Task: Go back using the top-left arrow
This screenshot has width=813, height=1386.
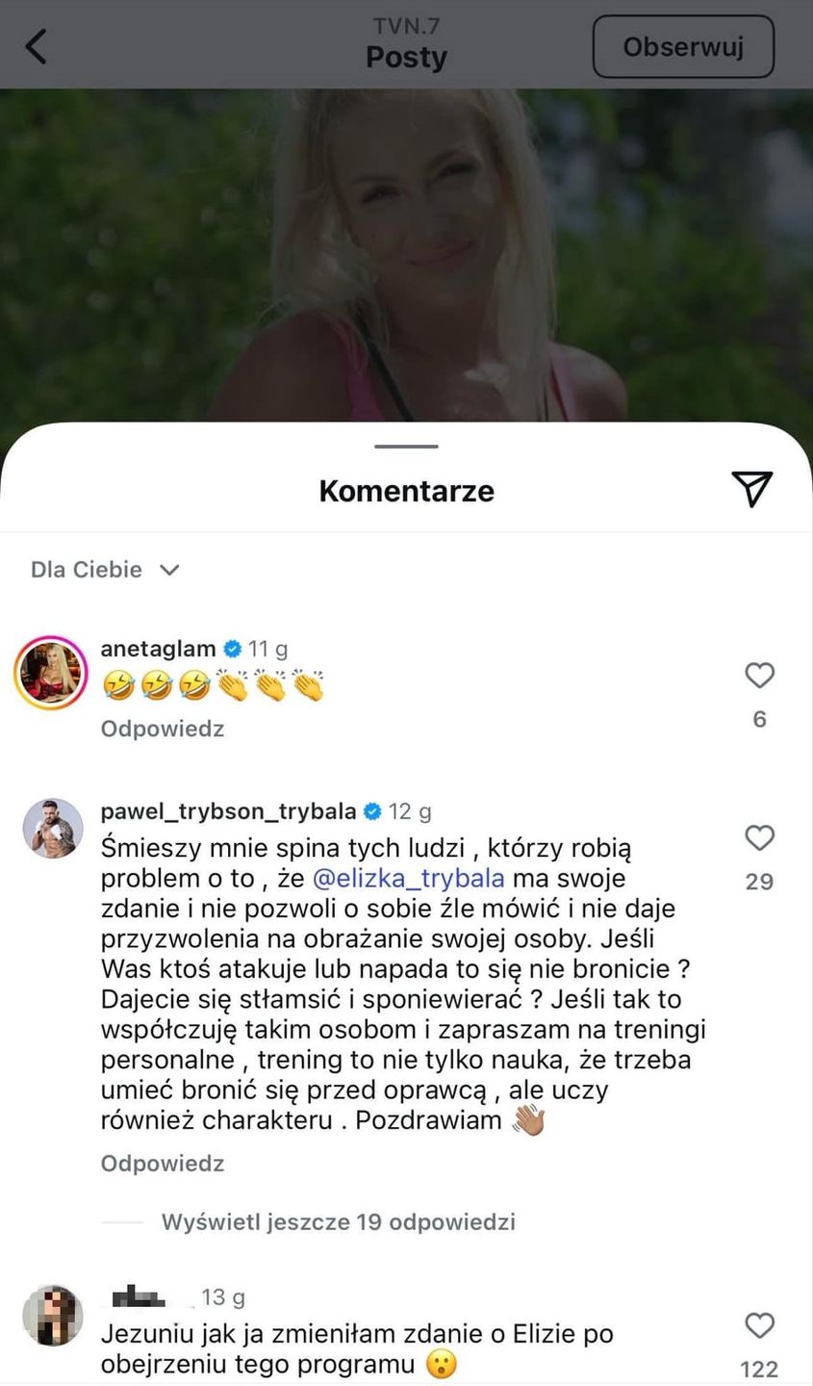Action: click(36, 45)
